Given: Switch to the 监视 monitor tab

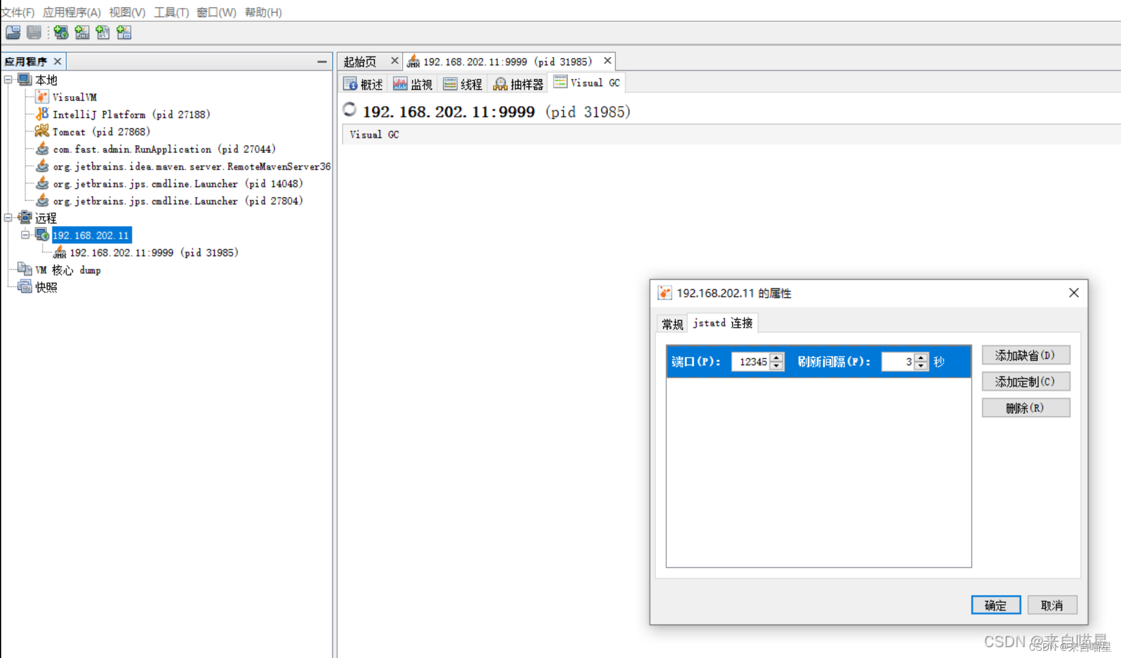Looking at the screenshot, I should click(x=413, y=84).
